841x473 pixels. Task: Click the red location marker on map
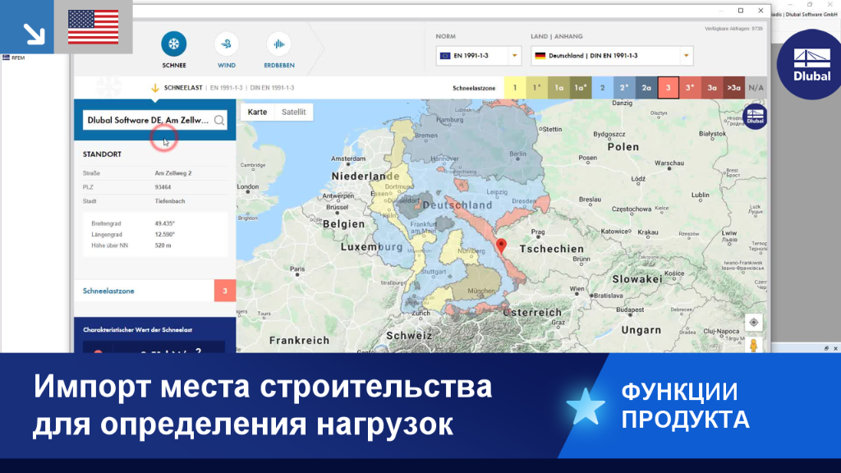(x=501, y=246)
